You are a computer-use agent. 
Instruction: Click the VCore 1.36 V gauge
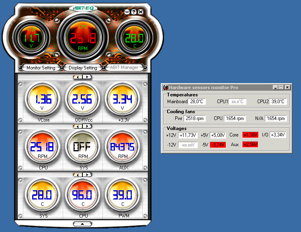pos(43,100)
